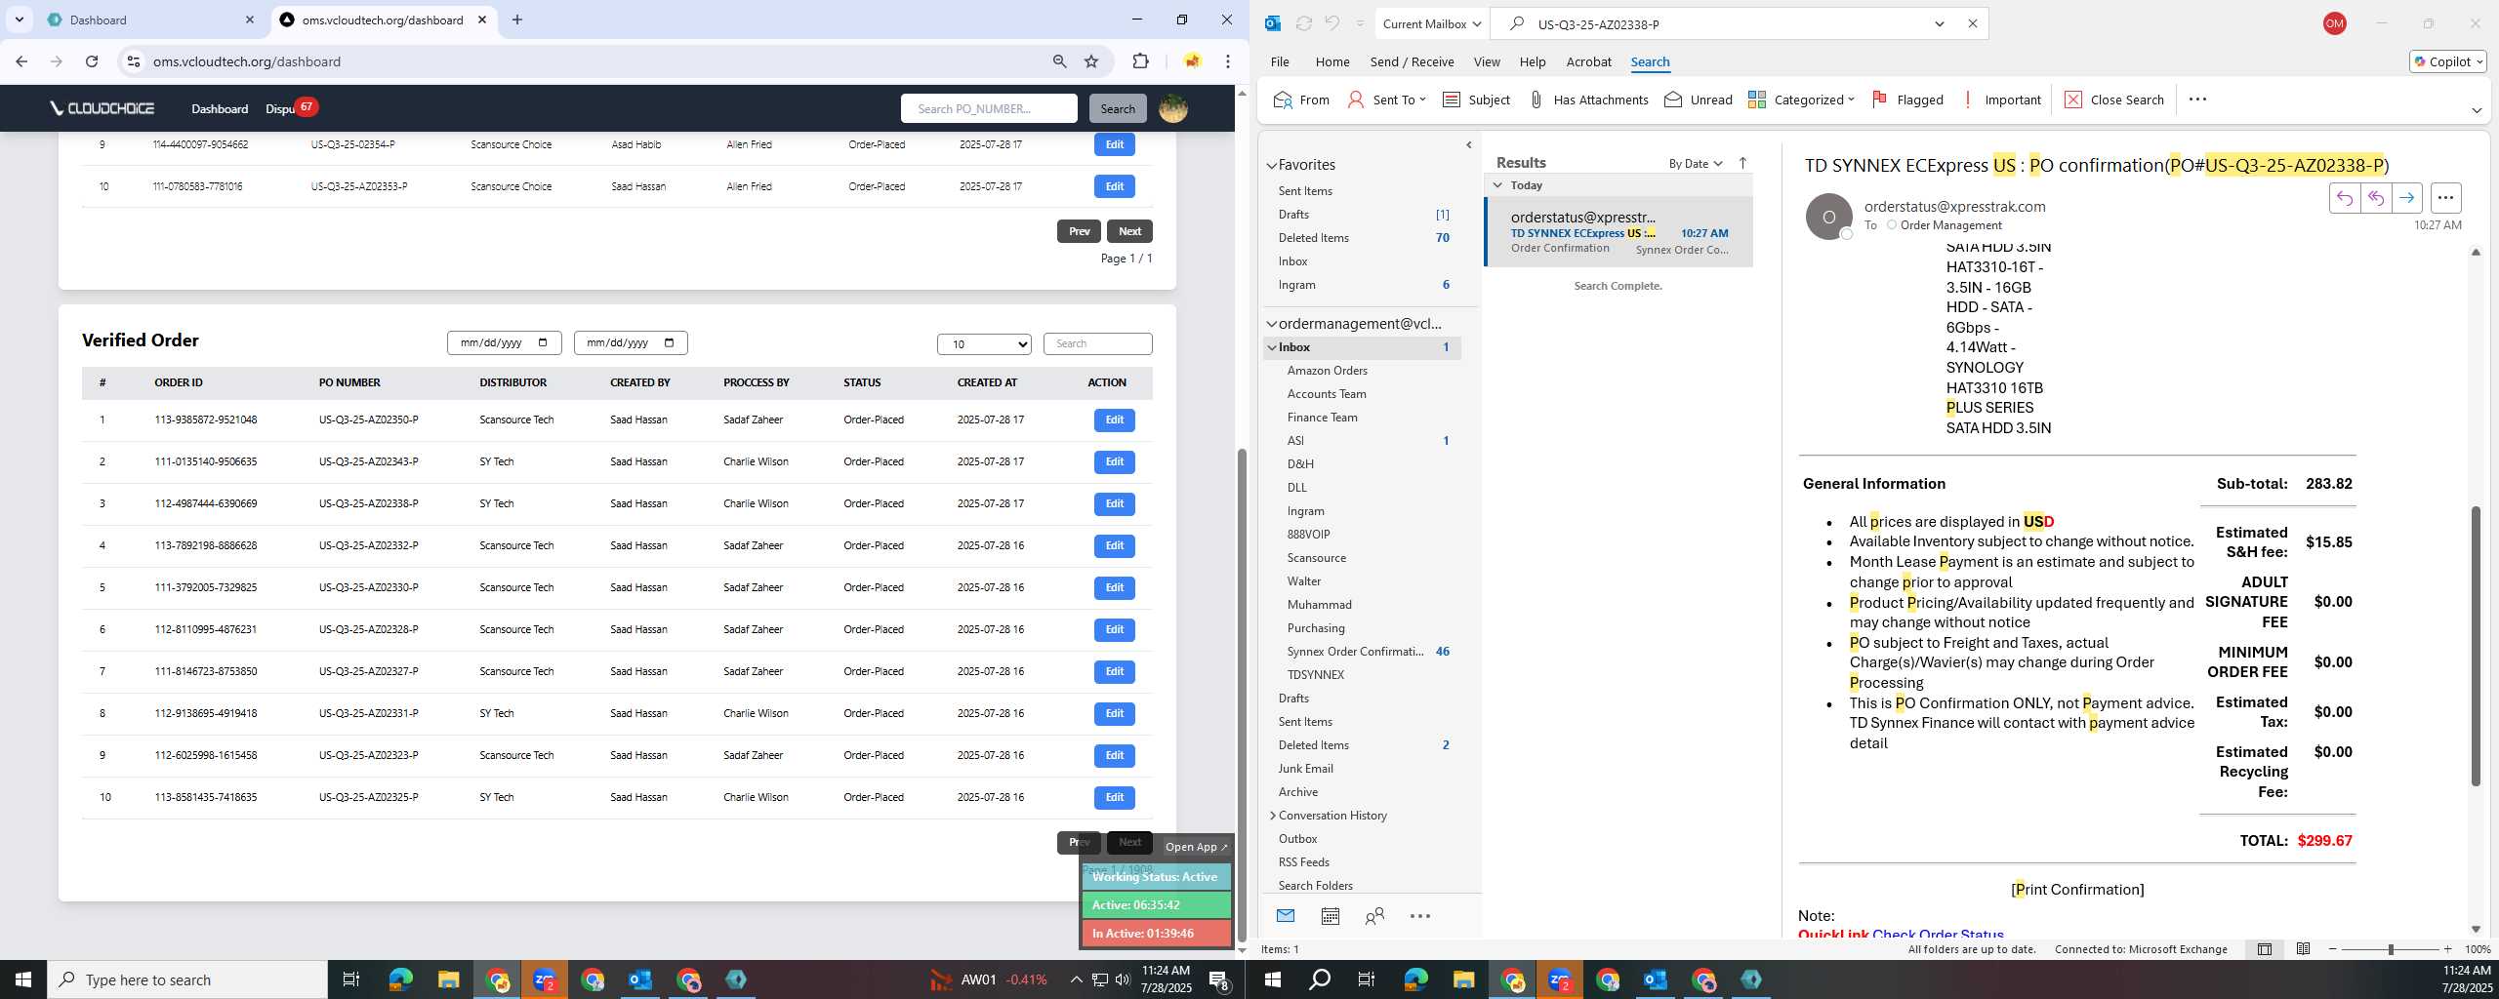This screenshot has width=2499, height=999.
Task: Collapse the Favorites folder group
Action: coord(1272,166)
